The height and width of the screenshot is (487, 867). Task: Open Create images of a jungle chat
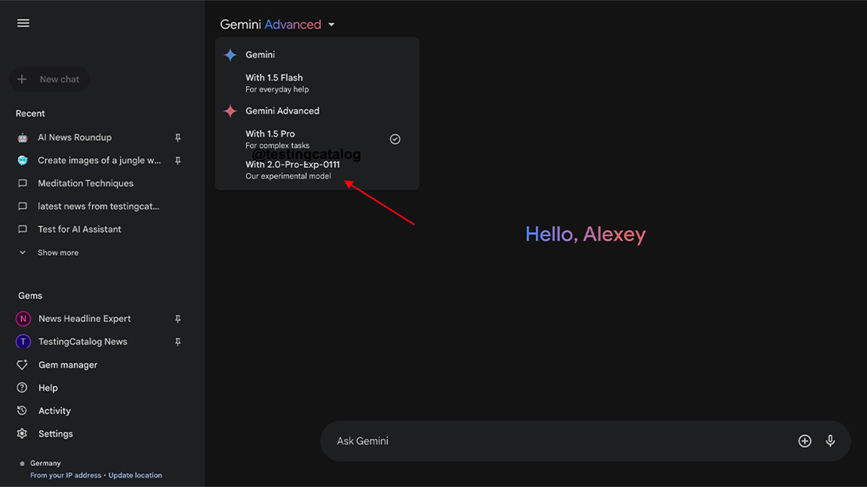(x=100, y=160)
